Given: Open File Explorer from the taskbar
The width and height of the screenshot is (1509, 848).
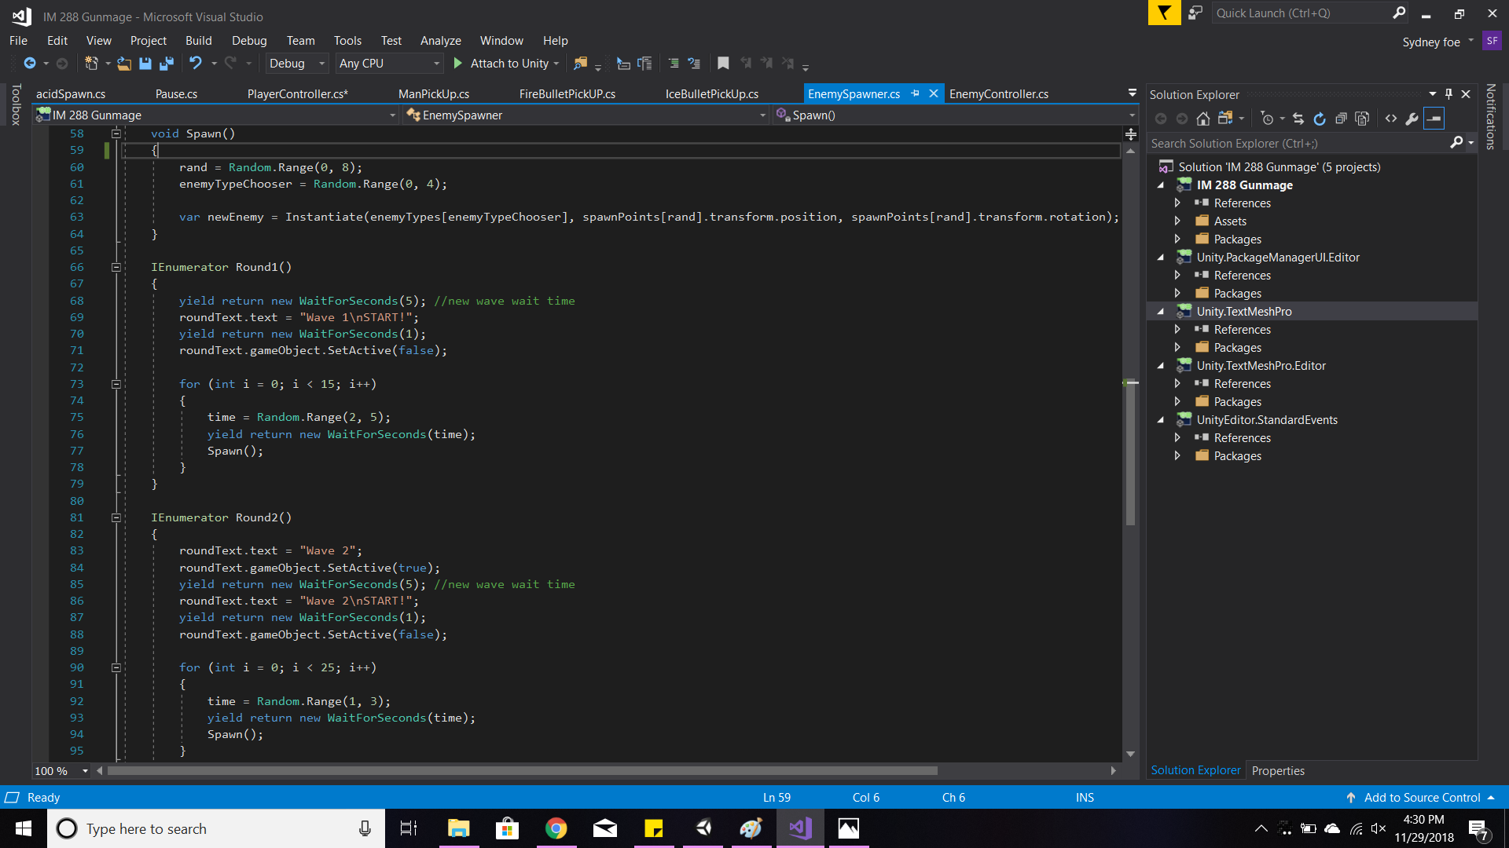Looking at the screenshot, I should click(458, 828).
